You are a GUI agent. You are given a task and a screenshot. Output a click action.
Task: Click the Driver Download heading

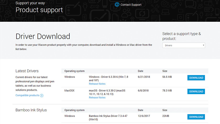coord(43,36)
